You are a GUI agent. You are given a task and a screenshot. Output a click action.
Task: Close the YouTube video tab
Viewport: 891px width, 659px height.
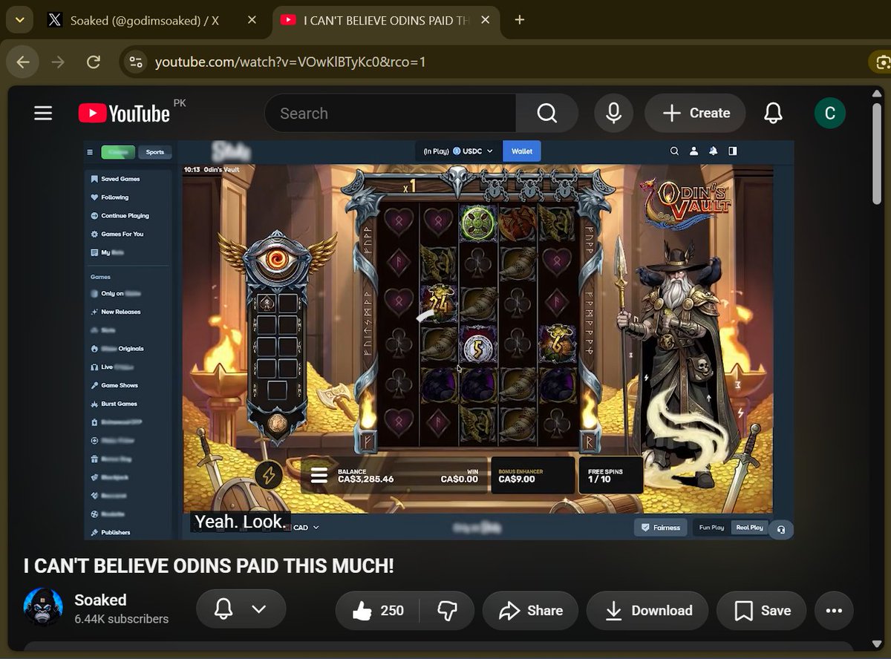tap(486, 20)
